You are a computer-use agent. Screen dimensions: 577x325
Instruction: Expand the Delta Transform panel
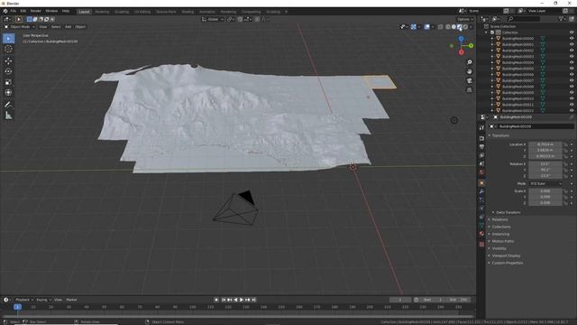[507, 213]
